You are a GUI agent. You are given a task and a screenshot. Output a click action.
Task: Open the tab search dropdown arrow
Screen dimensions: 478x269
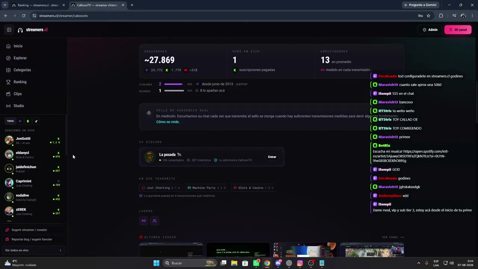pos(5,5)
